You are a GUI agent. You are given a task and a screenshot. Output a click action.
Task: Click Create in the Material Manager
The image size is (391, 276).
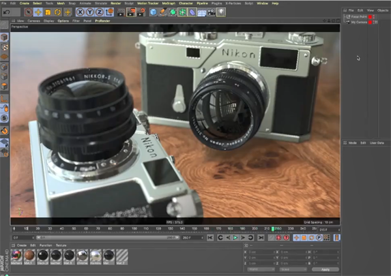(22, 245)
